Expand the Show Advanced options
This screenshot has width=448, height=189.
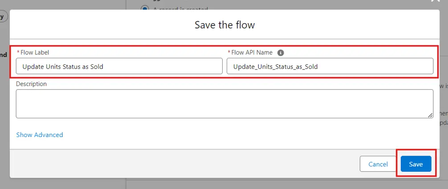(x=40, y=135)
